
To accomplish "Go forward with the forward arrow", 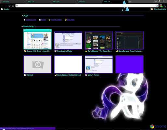I will pos(6,6).
